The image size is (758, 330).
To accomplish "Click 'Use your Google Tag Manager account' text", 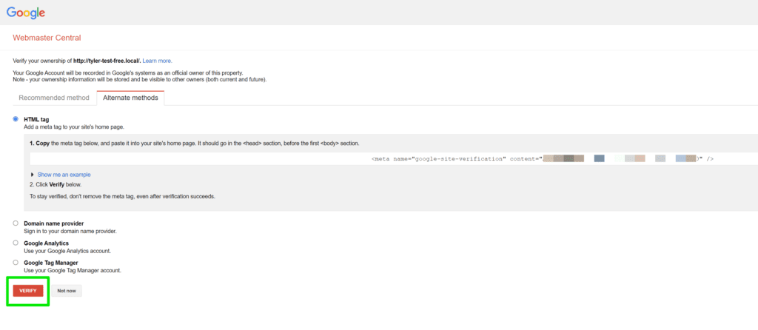I will click(x=73, y=271).
